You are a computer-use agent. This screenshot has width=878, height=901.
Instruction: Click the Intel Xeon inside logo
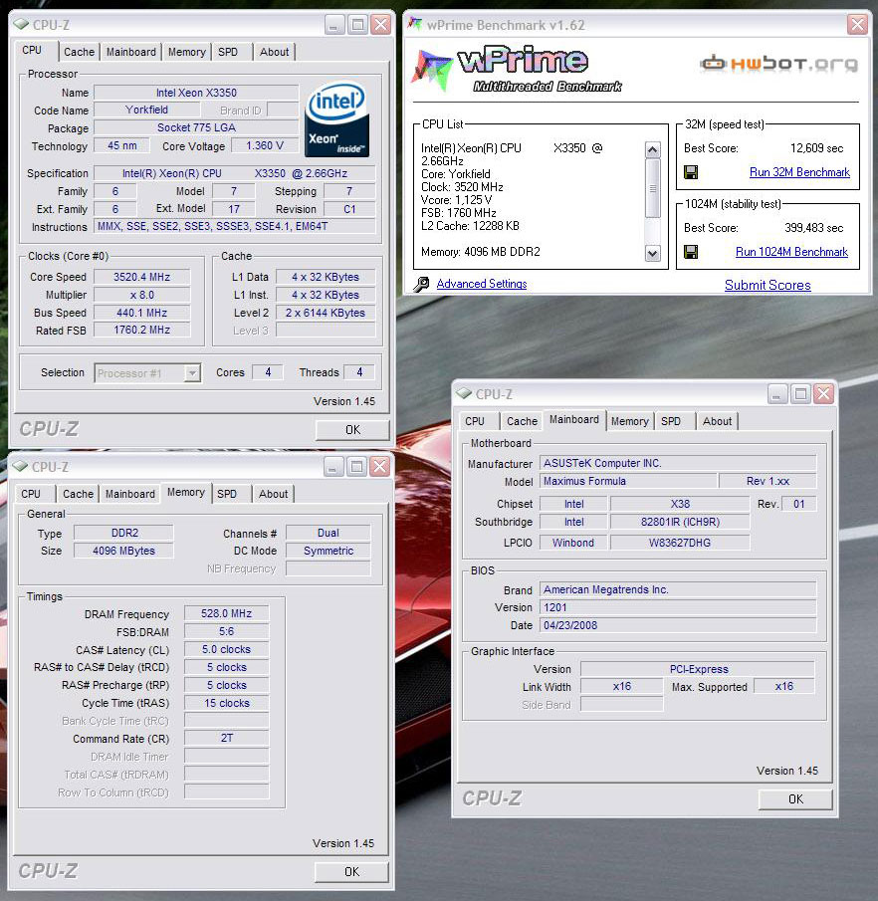point(336,118)
